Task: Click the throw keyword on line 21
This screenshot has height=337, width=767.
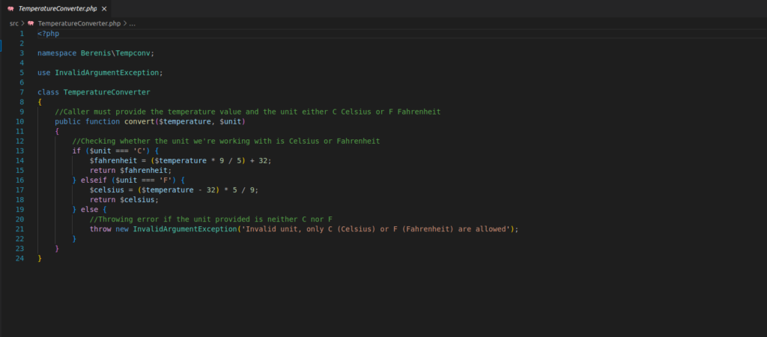Action: (100, 229)
